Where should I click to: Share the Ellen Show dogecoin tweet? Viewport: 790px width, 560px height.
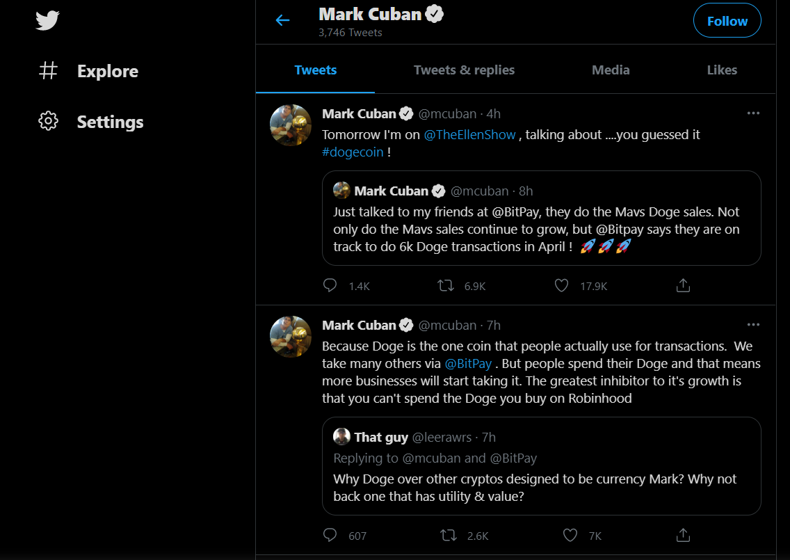point(683,285)
